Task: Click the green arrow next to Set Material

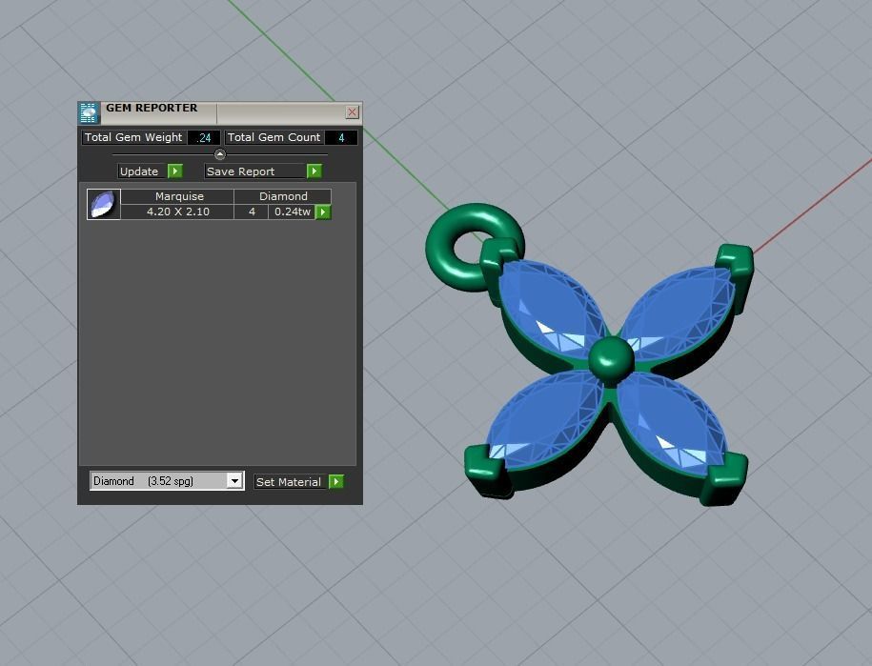Action: click(x=336, y=481)
